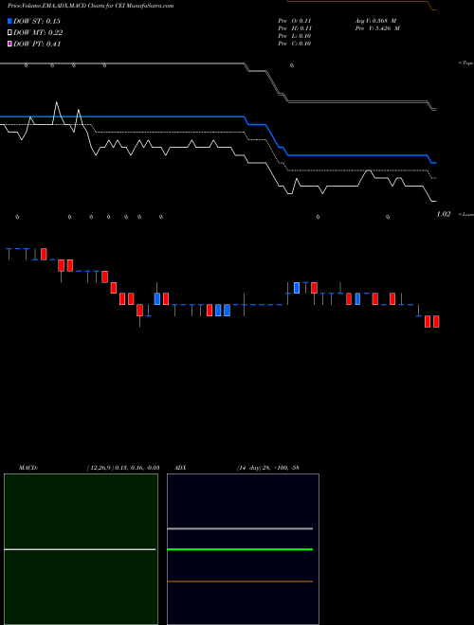This screenshot has width=474, height=625.
Task: Click the white line in the MACD panel
Action: (x=80, y=549)
